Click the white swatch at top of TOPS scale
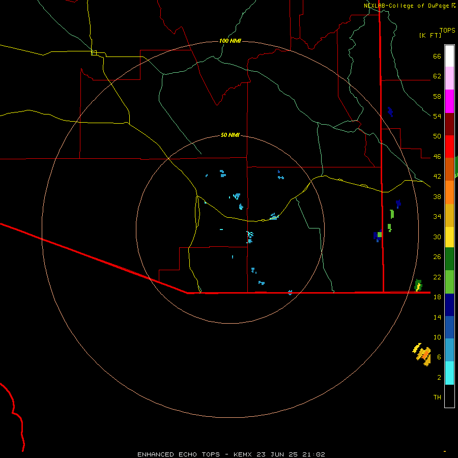Image resolution: width=458 pixels, height=458 pixels. (x=449, y=56)
